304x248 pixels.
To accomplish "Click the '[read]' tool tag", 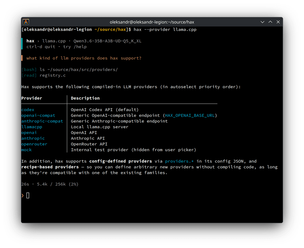I will 29,75.
